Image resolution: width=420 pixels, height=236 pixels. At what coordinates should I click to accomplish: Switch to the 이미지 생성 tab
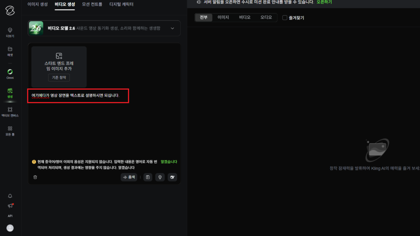[38, 5]
